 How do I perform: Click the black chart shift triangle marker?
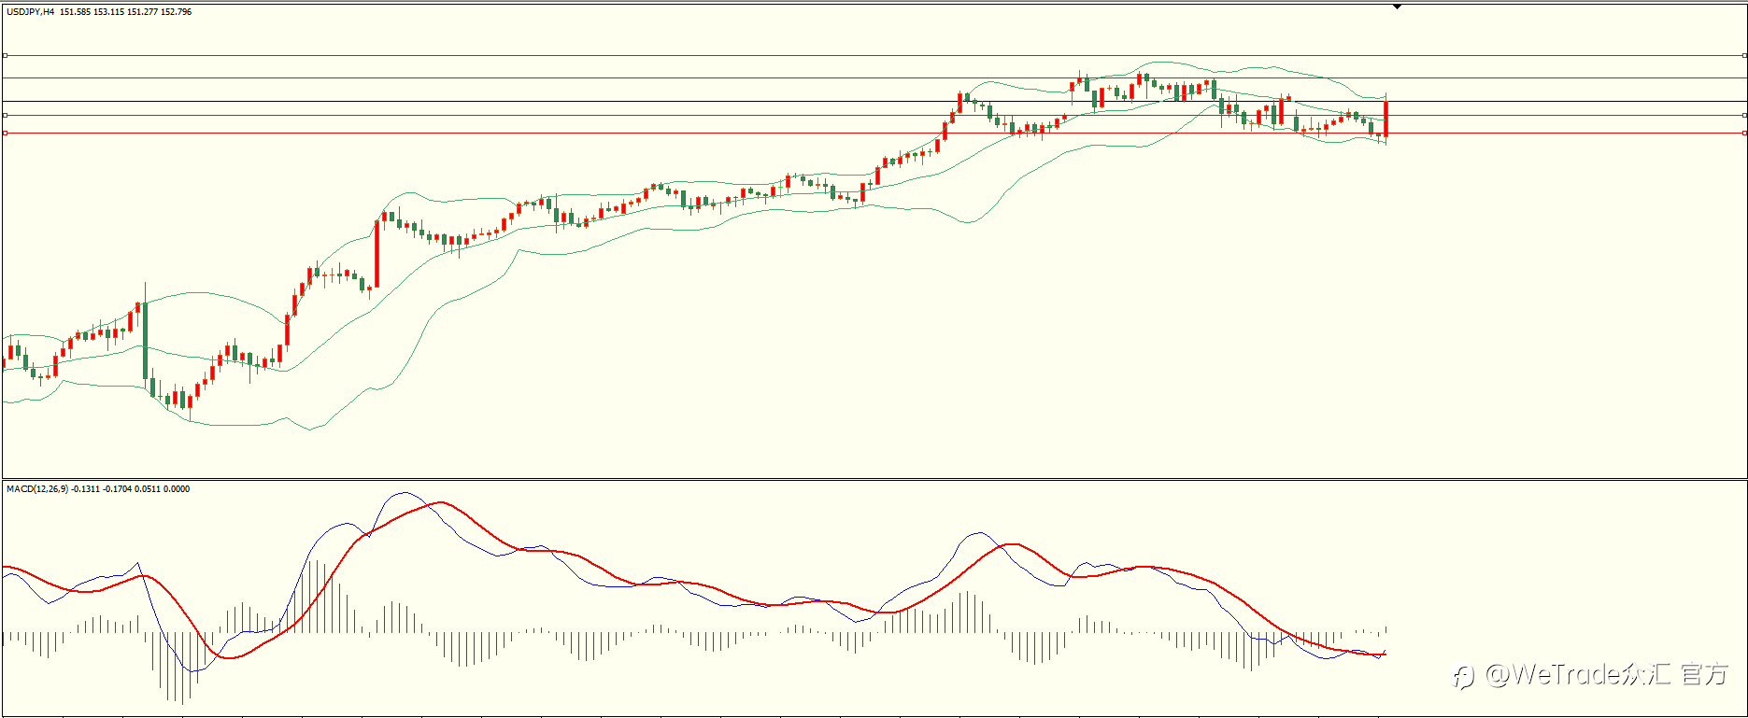tap(1397, 7)
